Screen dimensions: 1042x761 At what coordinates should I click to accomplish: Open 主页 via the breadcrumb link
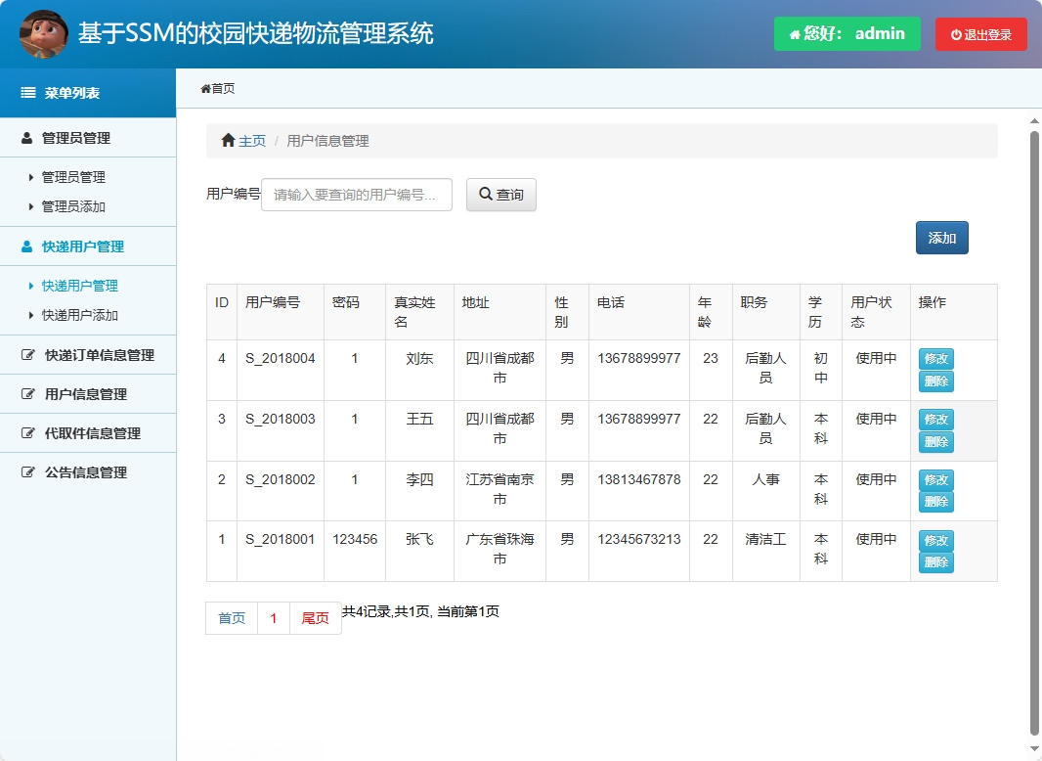coord(250,140)
